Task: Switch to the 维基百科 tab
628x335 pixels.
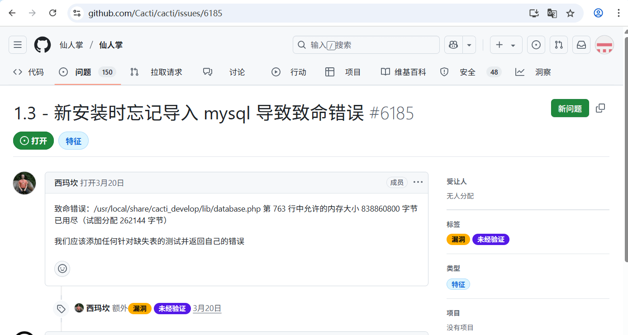Action: pyautogui.click(x=404, y=72)
